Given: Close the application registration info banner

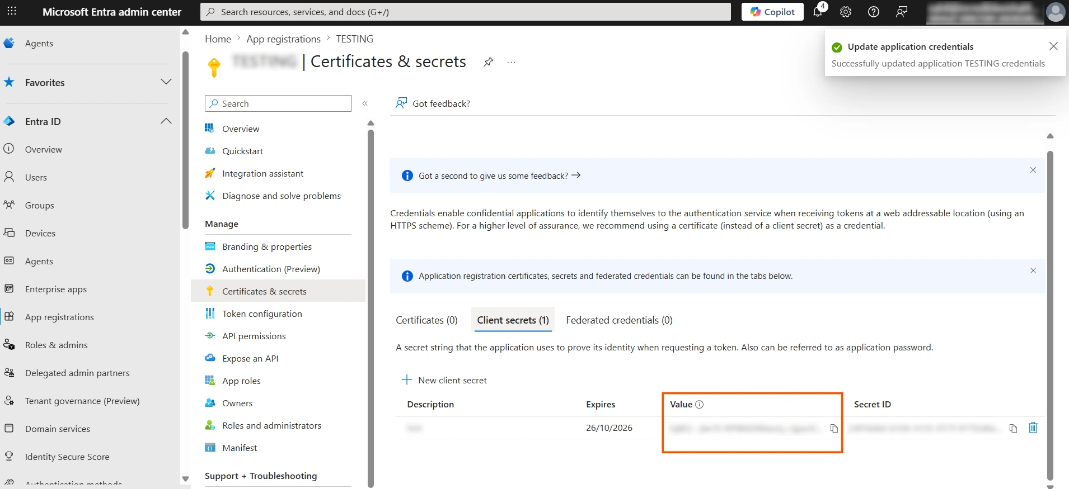Looking at the screenshot, I should click(1033, 270).
